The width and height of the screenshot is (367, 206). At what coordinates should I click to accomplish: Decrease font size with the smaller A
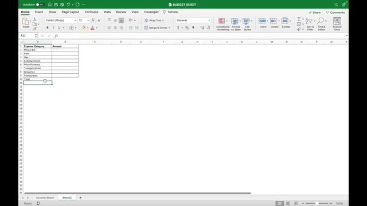point(99,21)
